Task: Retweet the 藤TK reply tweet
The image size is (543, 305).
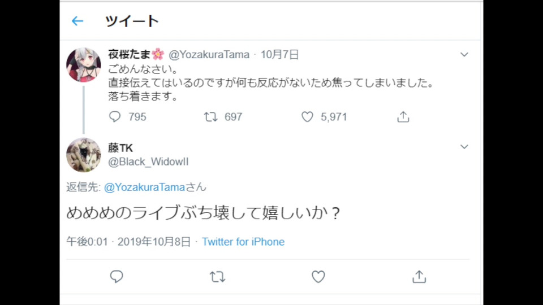Action: click(x=217, y=277)
